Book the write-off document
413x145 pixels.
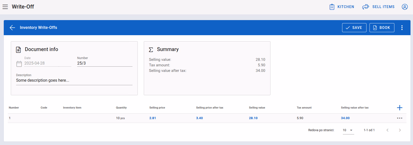pos(382,28)
